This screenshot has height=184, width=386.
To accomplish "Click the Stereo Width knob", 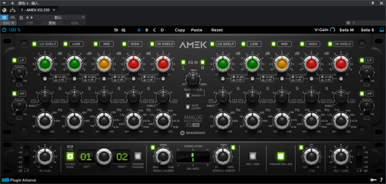I will [x=222, y=156].
